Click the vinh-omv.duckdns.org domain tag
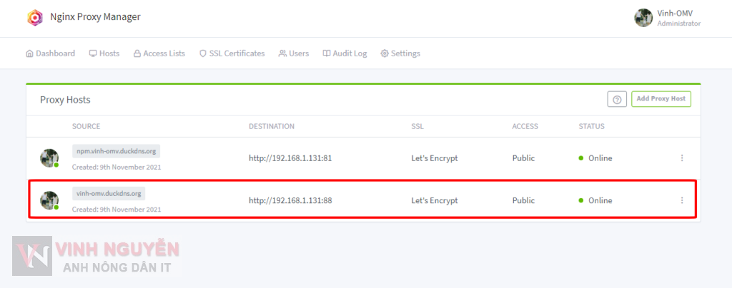This screenshot has height=288, width=732. 109,194
